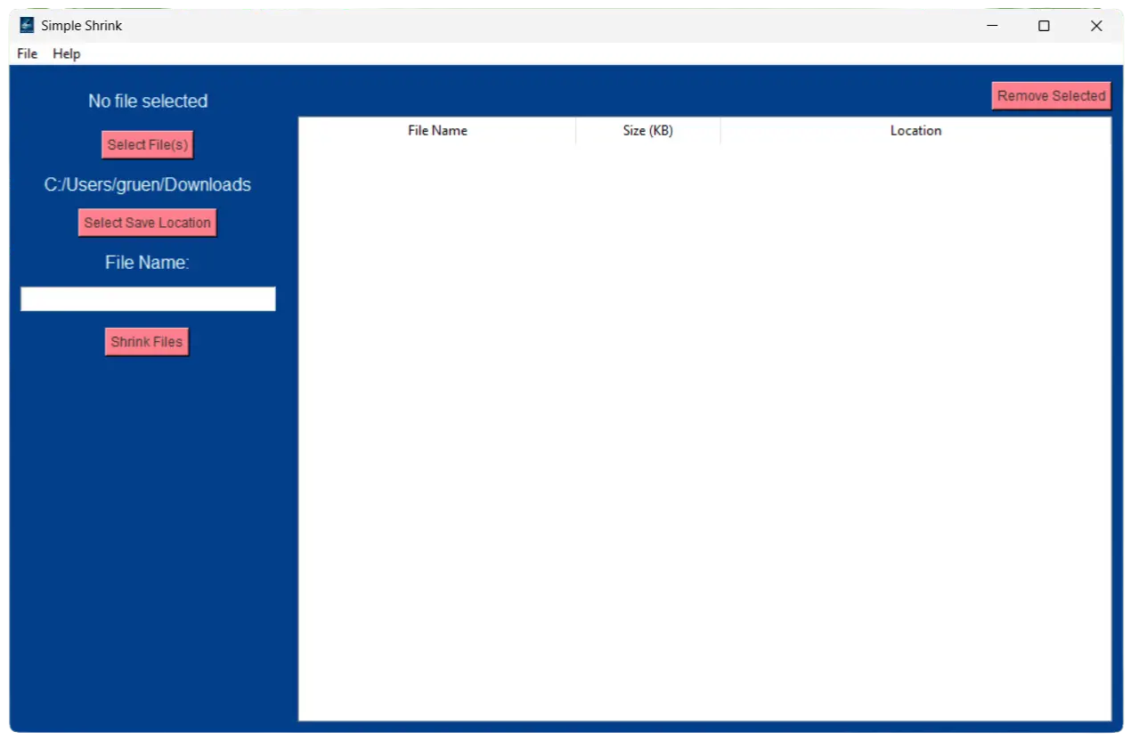Screen dimensions: 1131x740
Task: Click the Remove Selected button
Action: click(1052, 95)
